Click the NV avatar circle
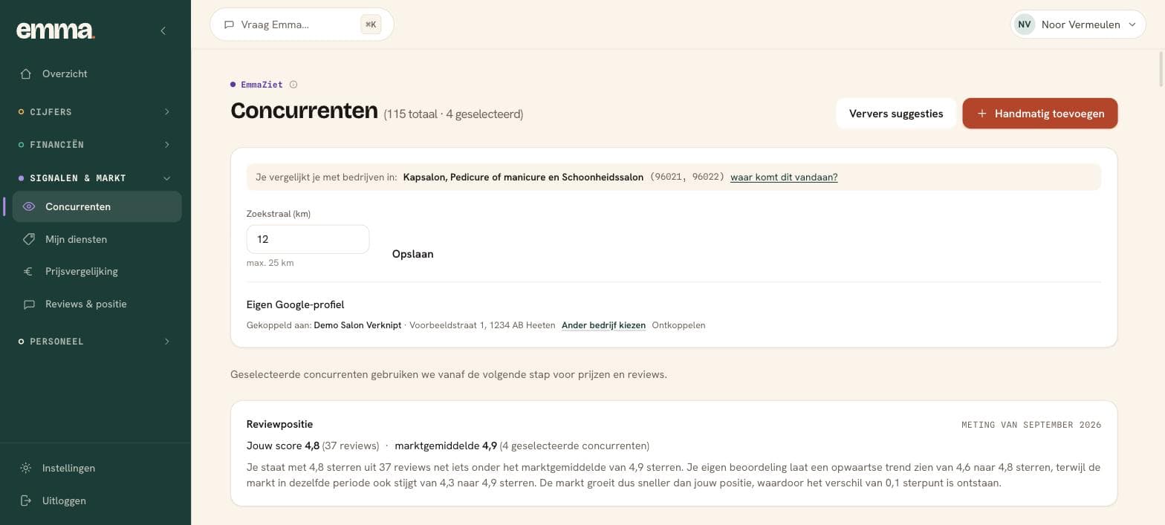The image size is (1165, 525). click(x=1025, y=25)
